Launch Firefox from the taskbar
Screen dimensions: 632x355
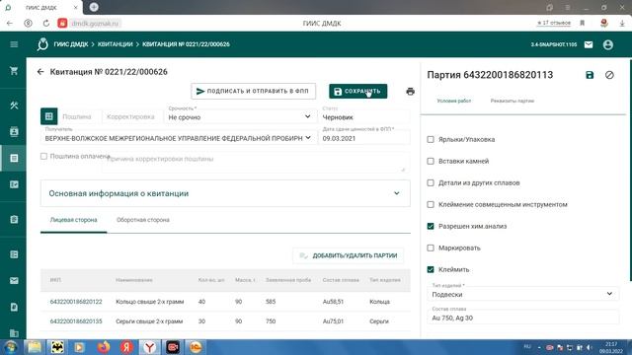click(104, 347)
